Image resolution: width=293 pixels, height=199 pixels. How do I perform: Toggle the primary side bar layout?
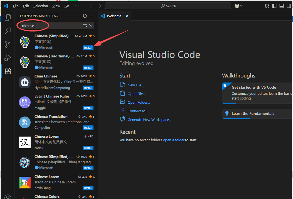[274, 6]
